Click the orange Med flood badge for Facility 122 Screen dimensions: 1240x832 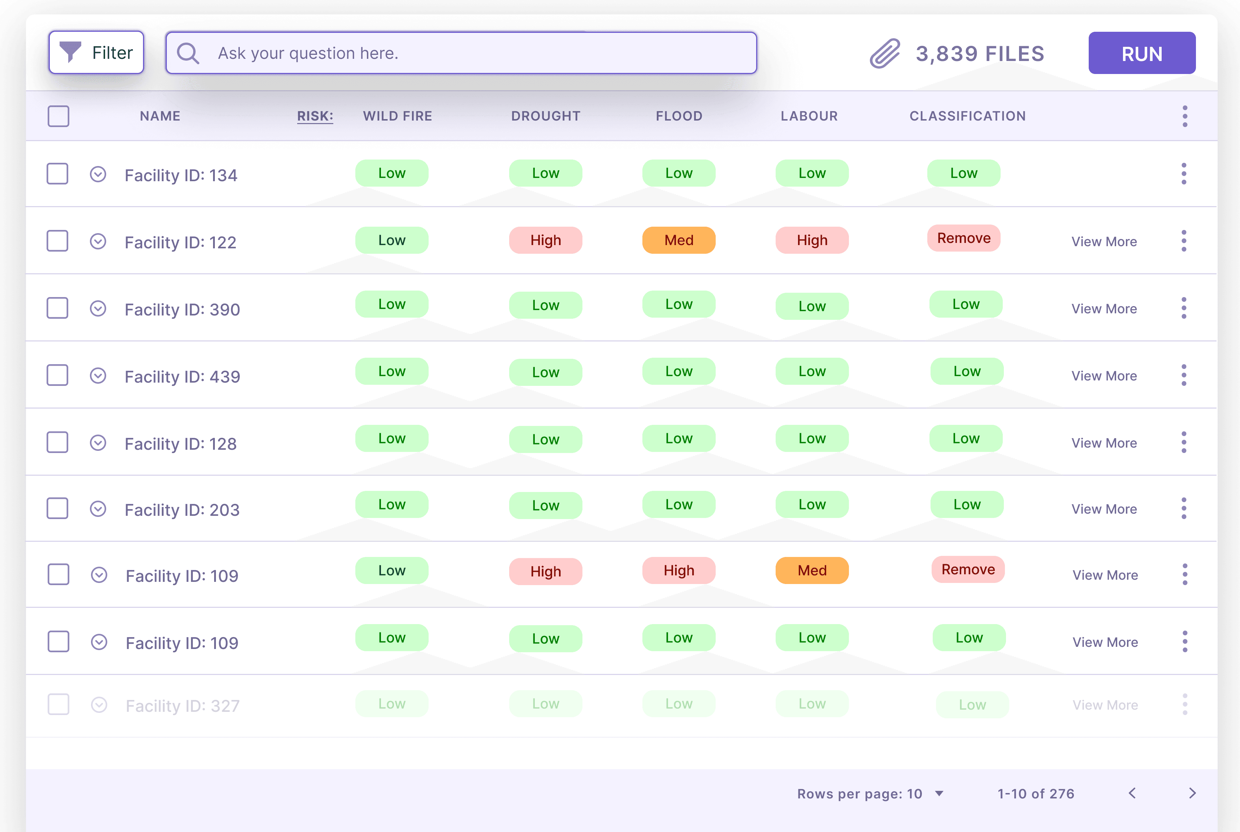[x=678, y=240]
